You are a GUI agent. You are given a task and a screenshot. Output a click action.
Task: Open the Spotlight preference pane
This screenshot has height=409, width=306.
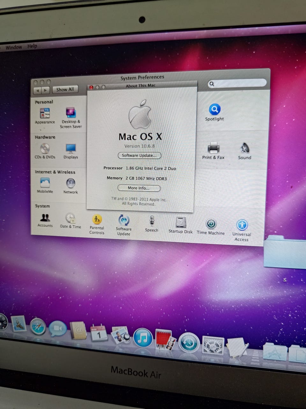tap(215, 110)
